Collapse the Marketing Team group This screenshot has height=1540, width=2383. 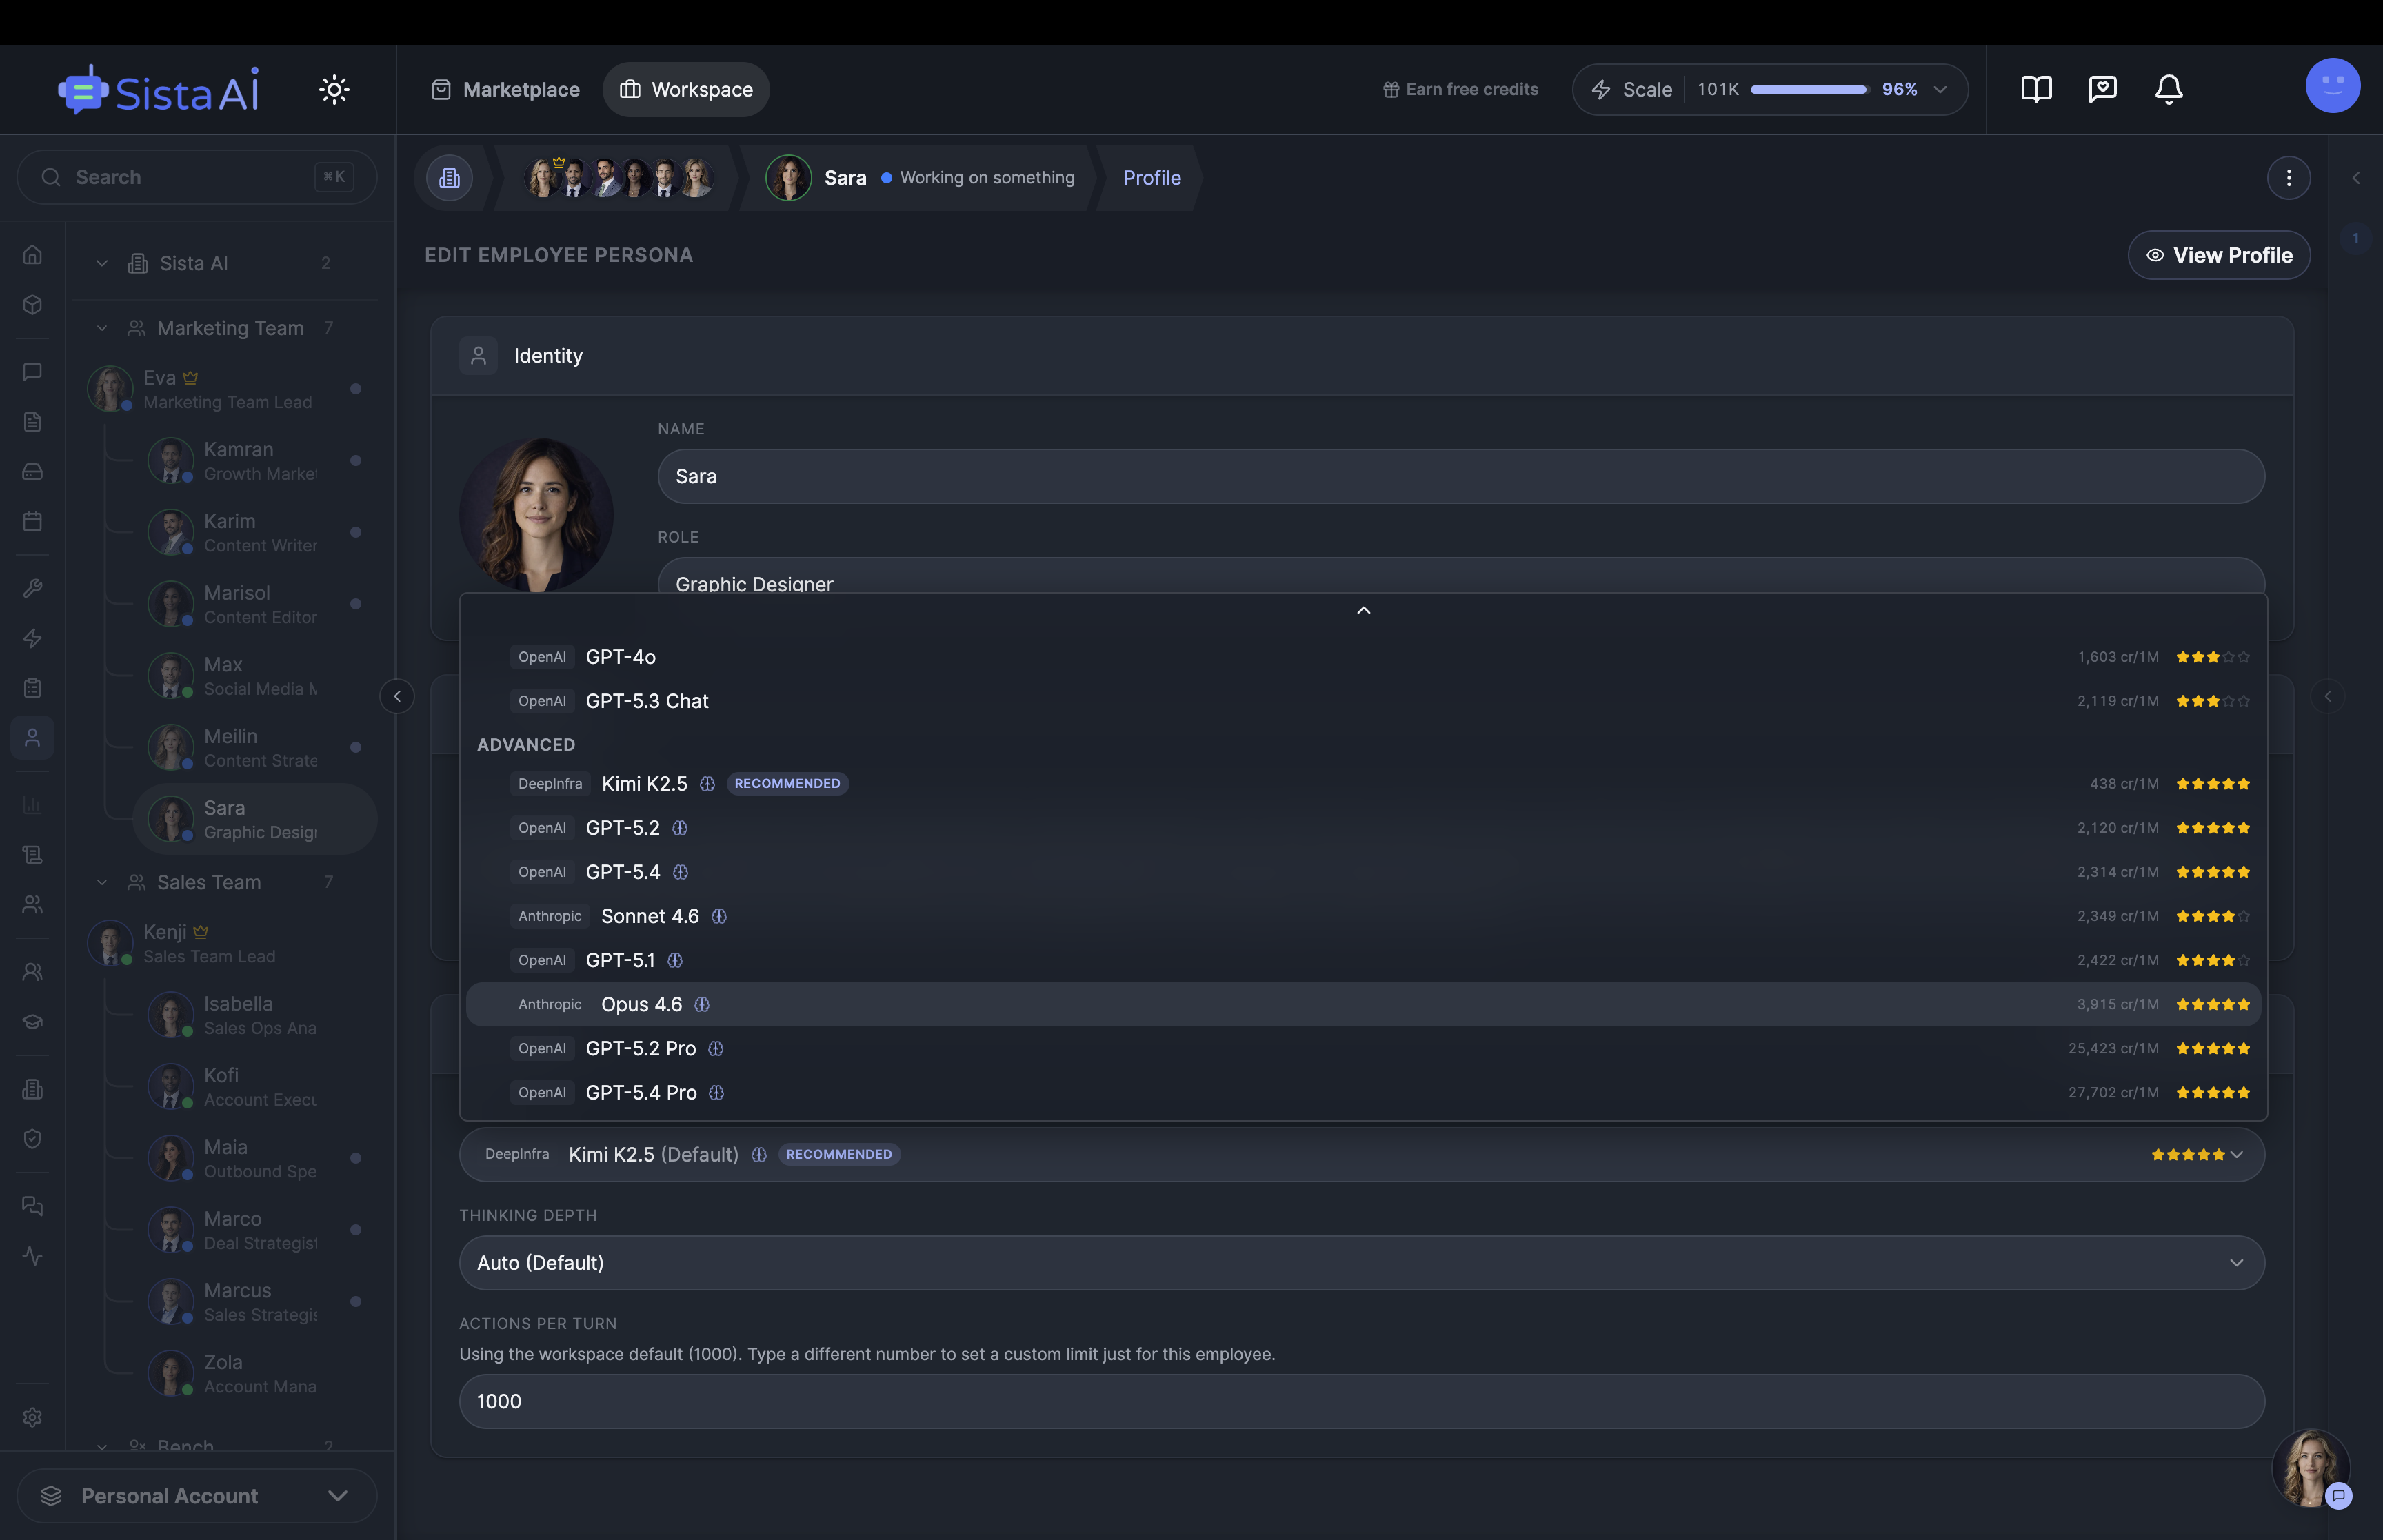point(101,328)
